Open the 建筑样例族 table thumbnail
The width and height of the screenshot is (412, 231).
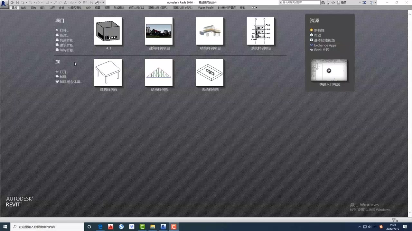pos(108,73)
